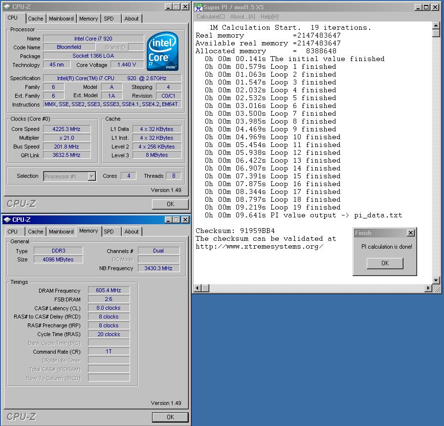Click the Intel Core i7 logo

click(x=162, y=51)
